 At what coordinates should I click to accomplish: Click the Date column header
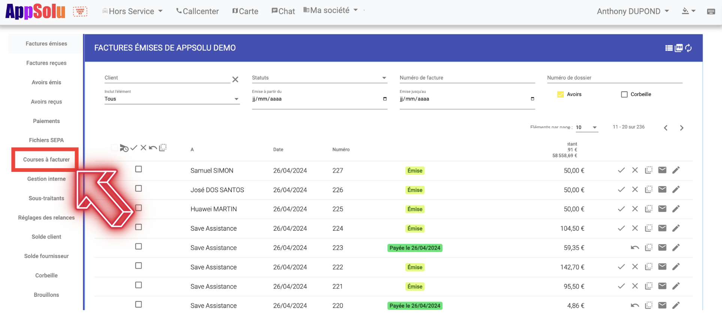pos(278,149)
